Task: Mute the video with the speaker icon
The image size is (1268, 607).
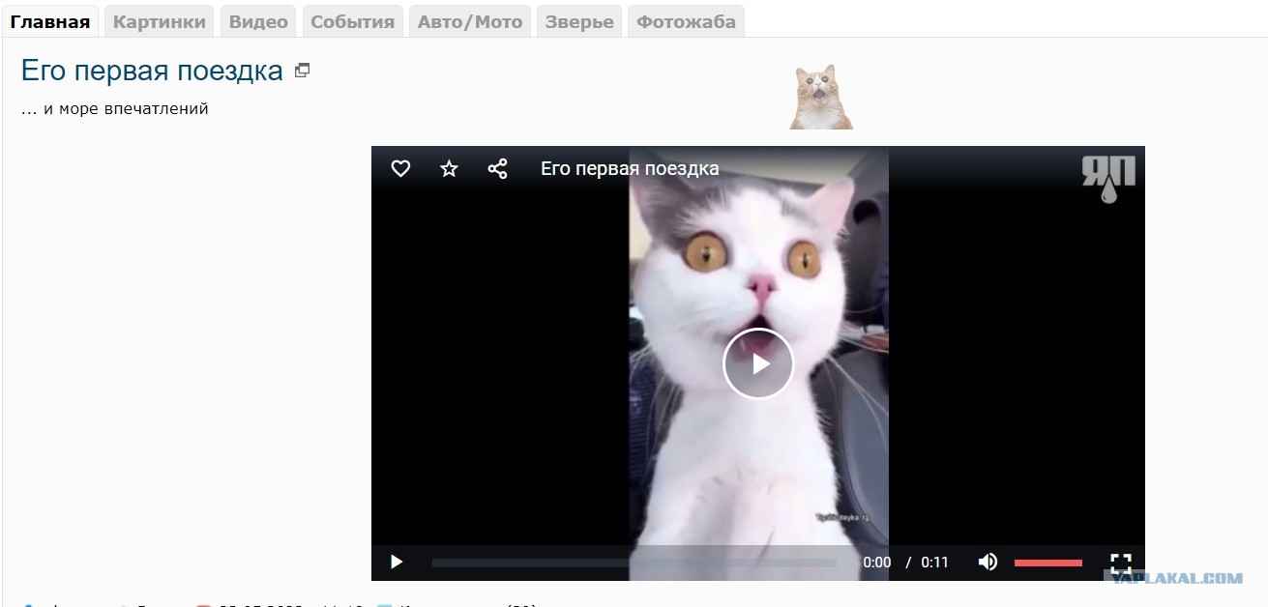Action: click(x=988, y=562)
